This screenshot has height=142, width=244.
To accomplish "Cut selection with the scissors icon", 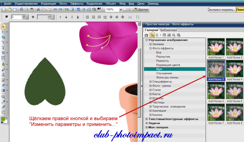I will [38, 10].
